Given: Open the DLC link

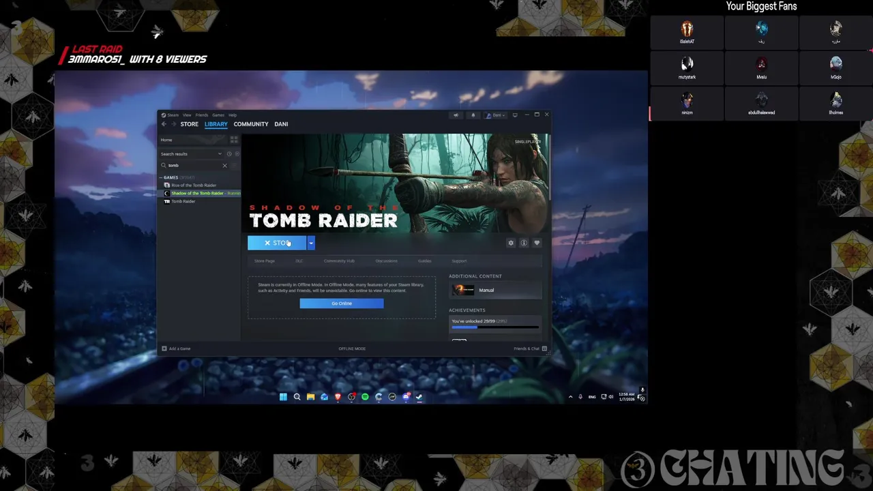Looking at the screenshot, I should pyautogui.click(x=299, y=261).
